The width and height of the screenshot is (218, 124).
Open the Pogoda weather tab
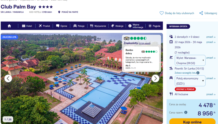coord(154,26)
